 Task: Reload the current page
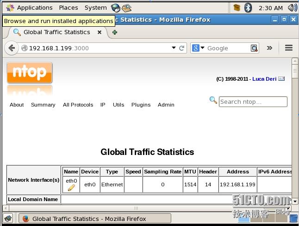click(181, 48)
